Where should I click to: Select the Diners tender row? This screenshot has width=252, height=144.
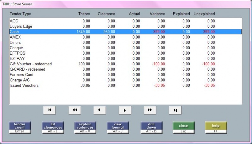pyautogui.click(x=125, y=42)
